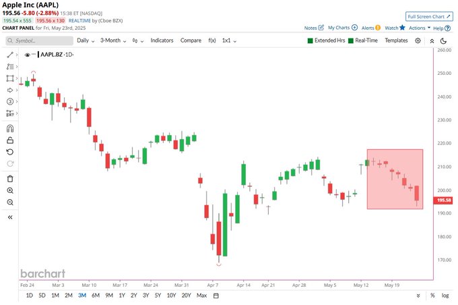Image resolution: width=458 pixels, height=305 pixels.
Task: Select the trend line drawing tool
Action: 10,55
